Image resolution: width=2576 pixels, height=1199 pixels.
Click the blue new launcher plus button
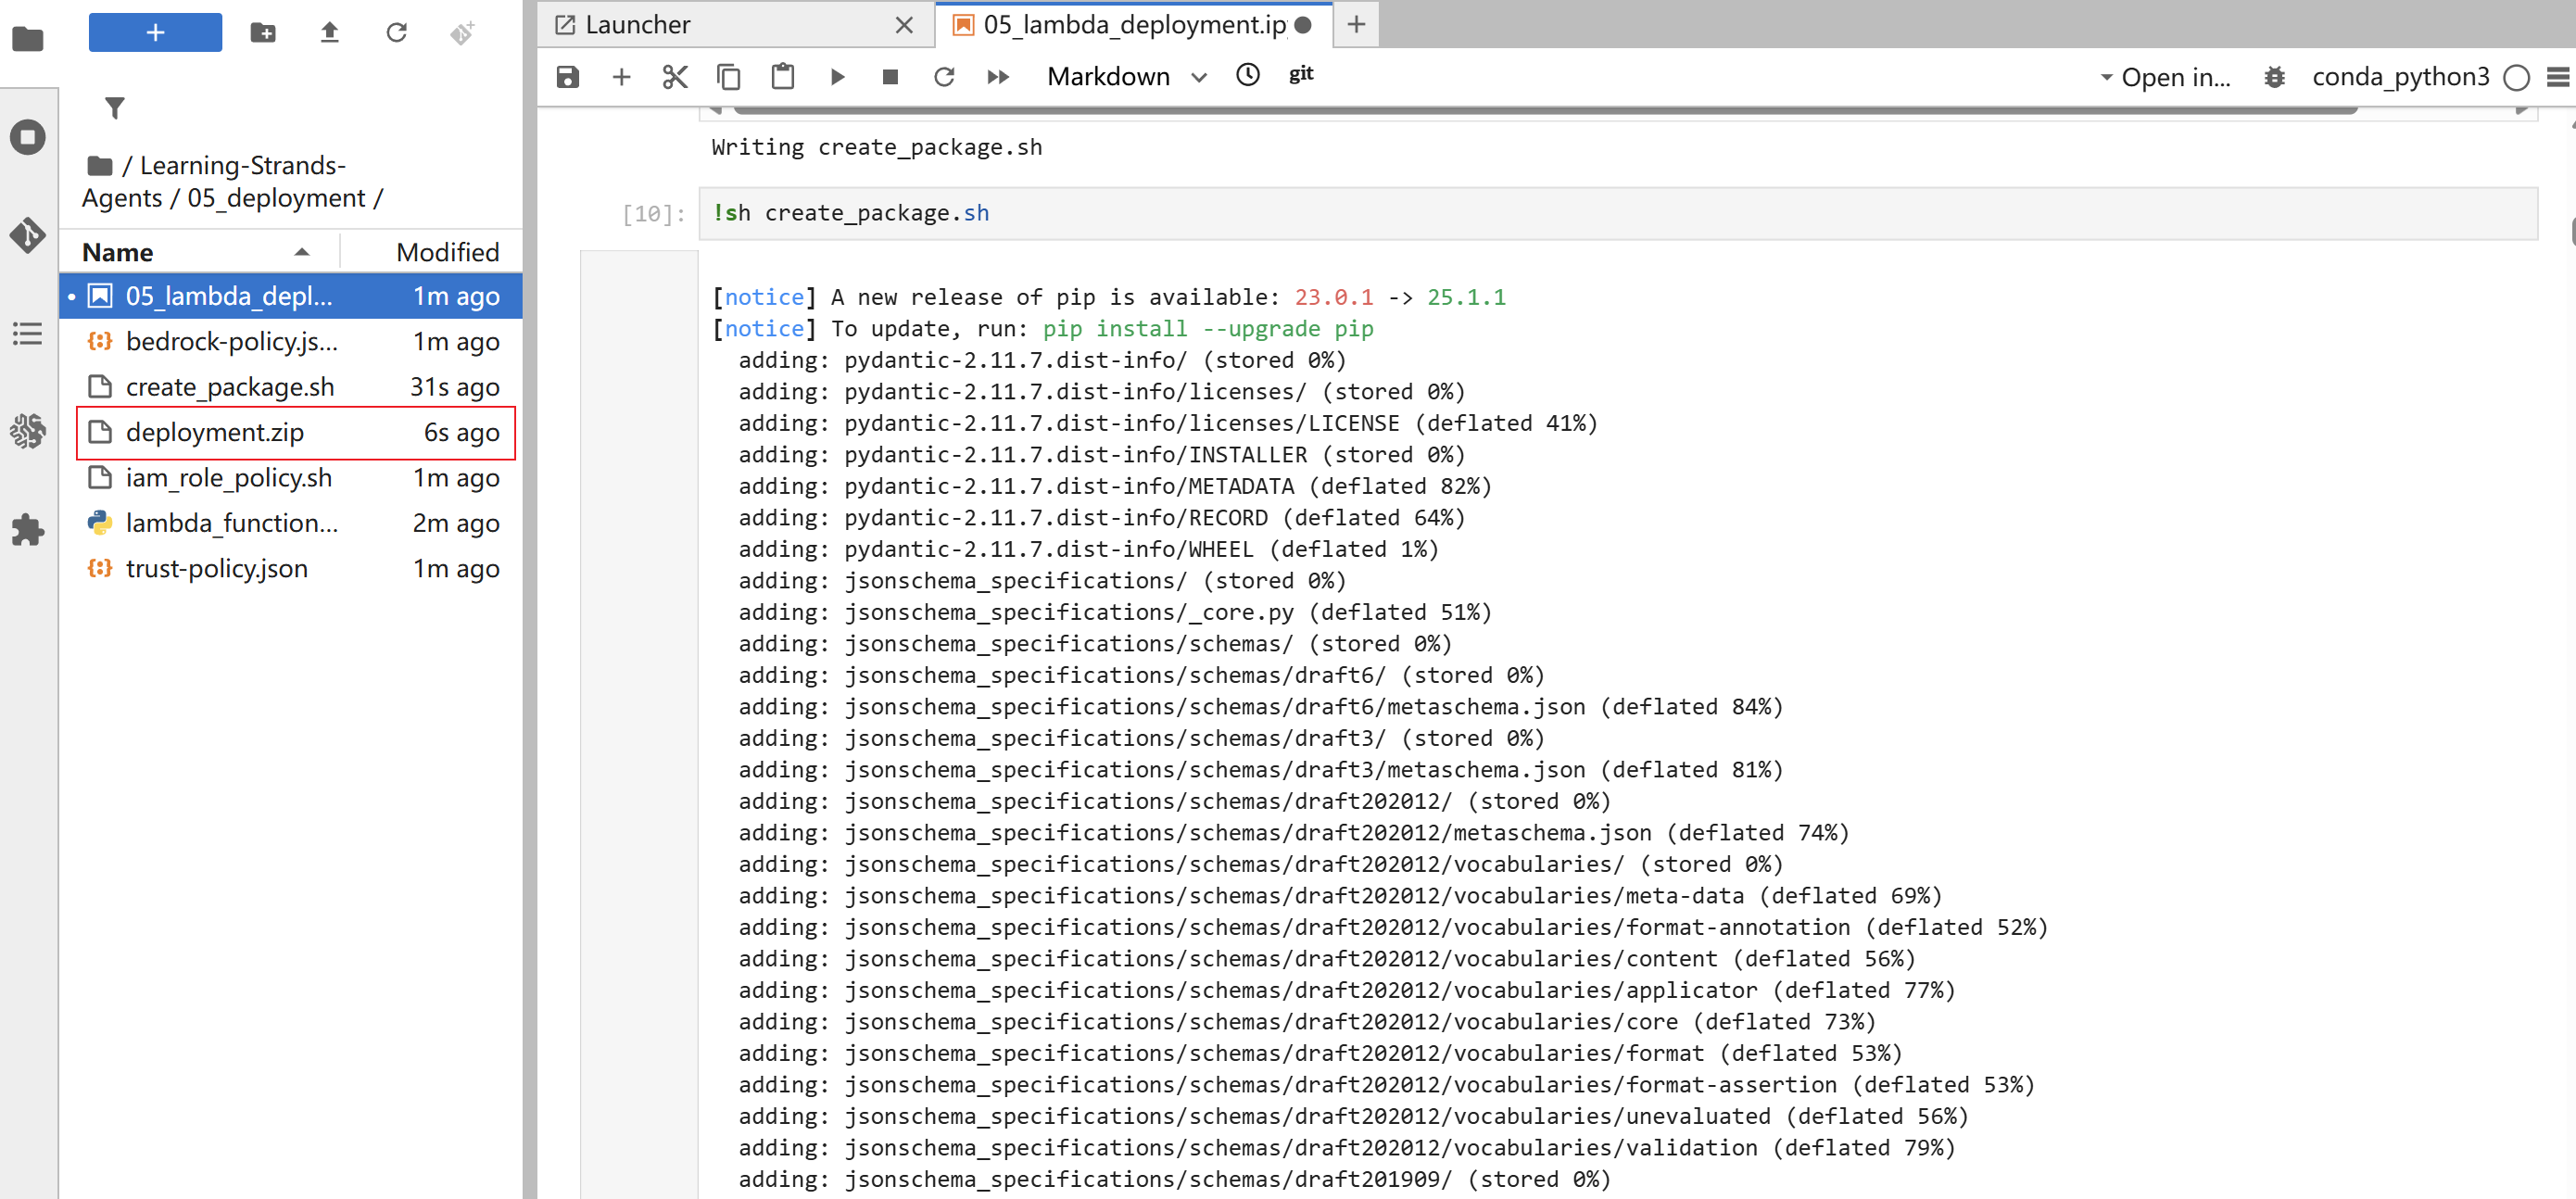click(x=155, y=33)
